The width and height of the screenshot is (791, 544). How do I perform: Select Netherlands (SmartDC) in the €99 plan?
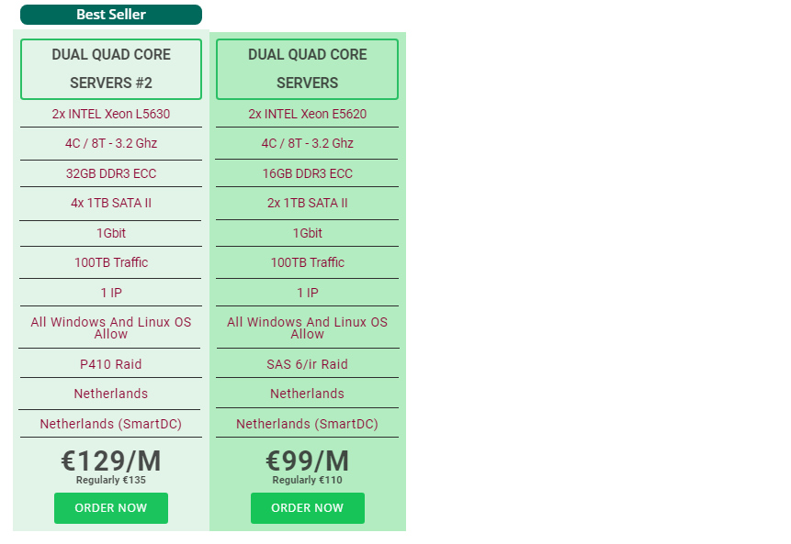tap(307, 424)
